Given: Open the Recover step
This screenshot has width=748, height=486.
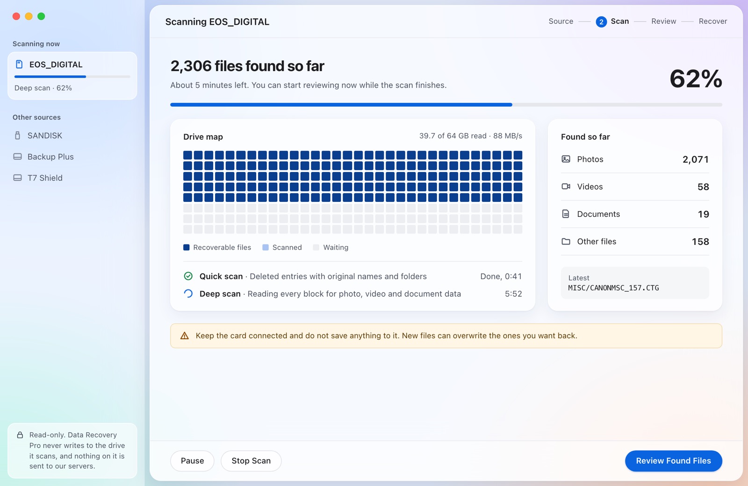Looking at the screenshot, I should pos(713,21).
